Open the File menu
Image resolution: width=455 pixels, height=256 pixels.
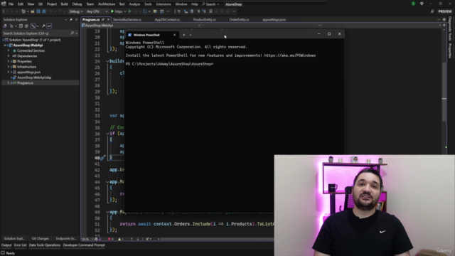pos(11,4)
